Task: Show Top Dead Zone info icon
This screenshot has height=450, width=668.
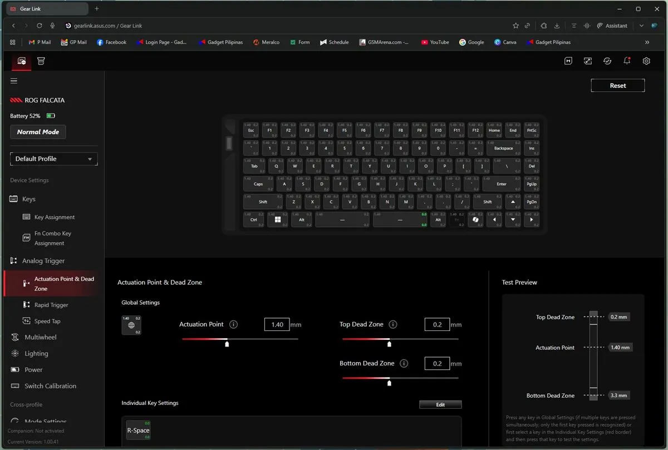Action: point(393,324)
